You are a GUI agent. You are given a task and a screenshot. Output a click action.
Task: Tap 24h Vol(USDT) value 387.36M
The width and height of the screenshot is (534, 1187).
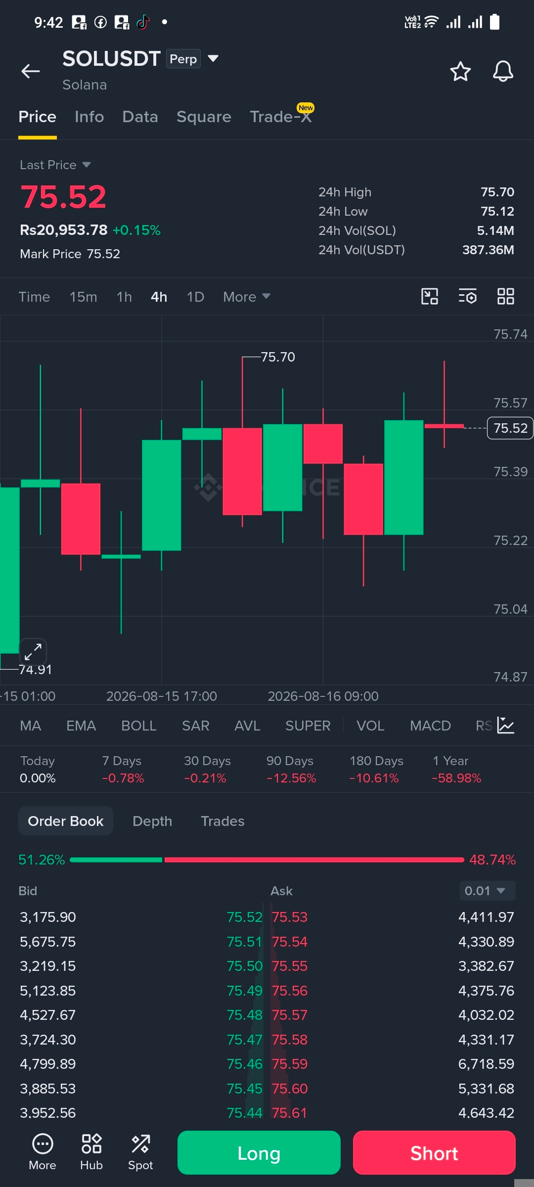(x=488, y=250)
